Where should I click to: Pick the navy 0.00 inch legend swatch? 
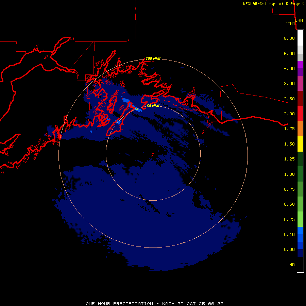pos(300,253)
